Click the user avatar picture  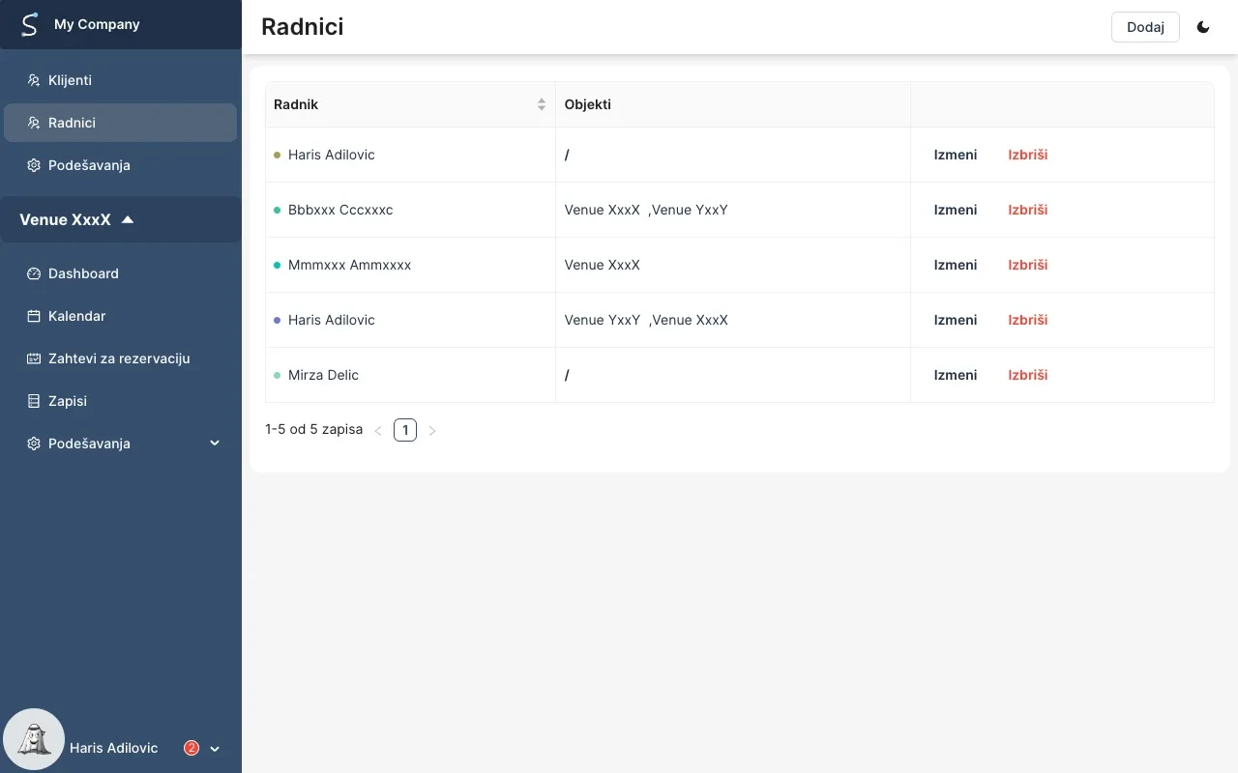pos(34,739)
